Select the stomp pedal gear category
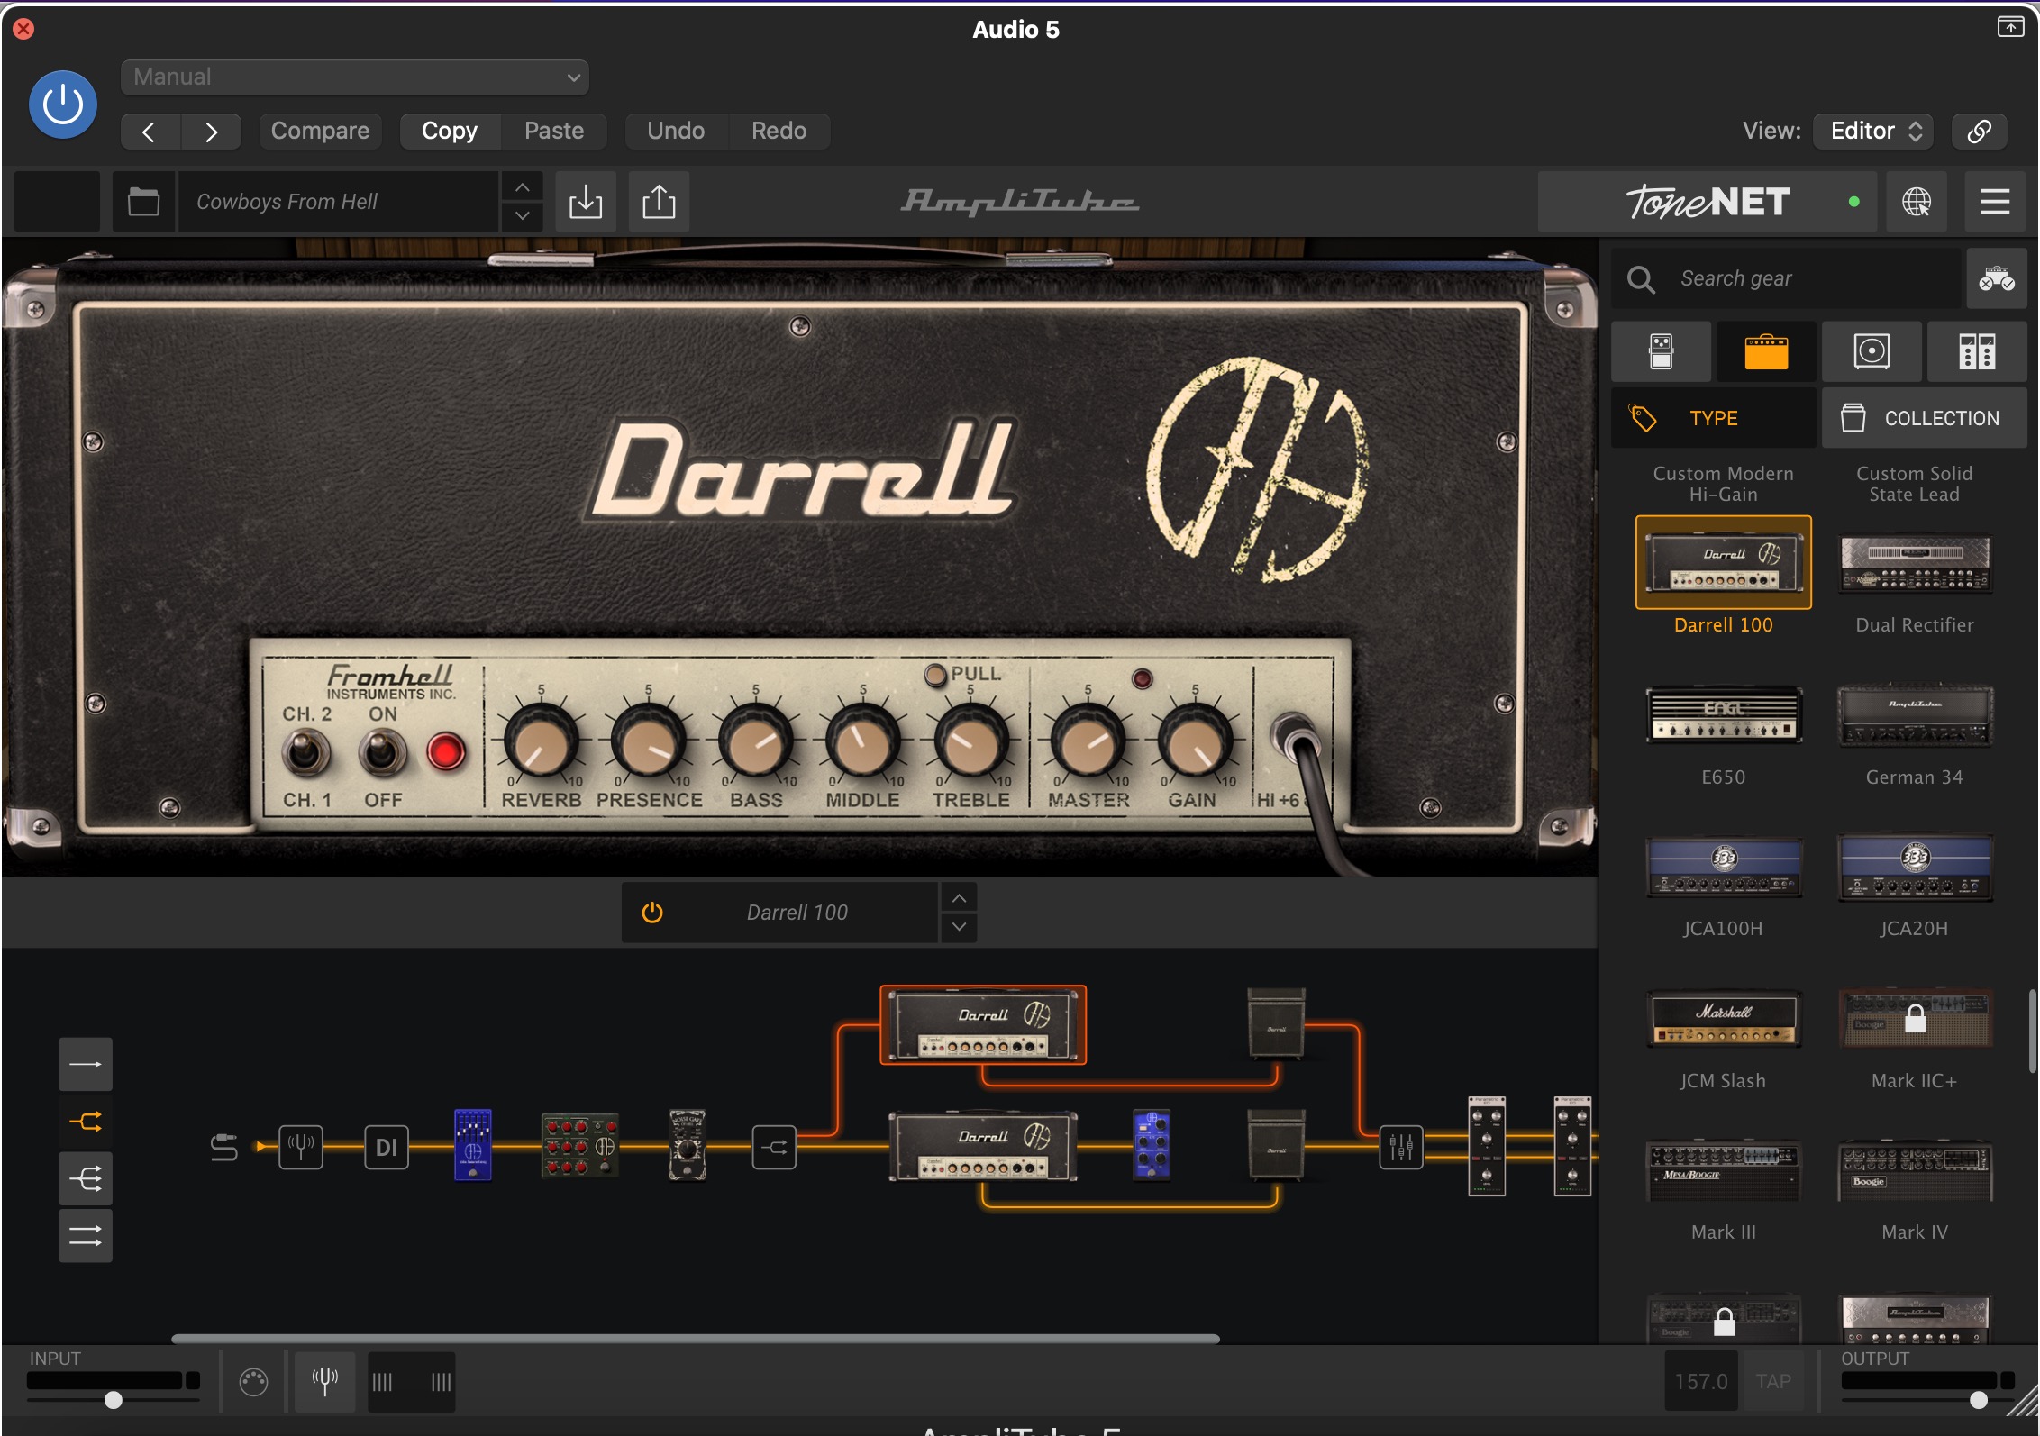Image resolution: width=2040 pixels, height=1436 pixels. pos(1661,351)
